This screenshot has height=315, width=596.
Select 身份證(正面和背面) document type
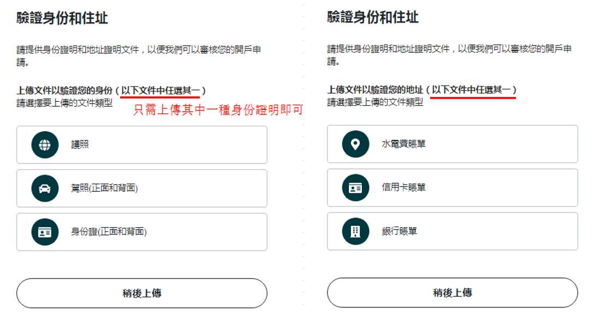click(x=142, y=232)
